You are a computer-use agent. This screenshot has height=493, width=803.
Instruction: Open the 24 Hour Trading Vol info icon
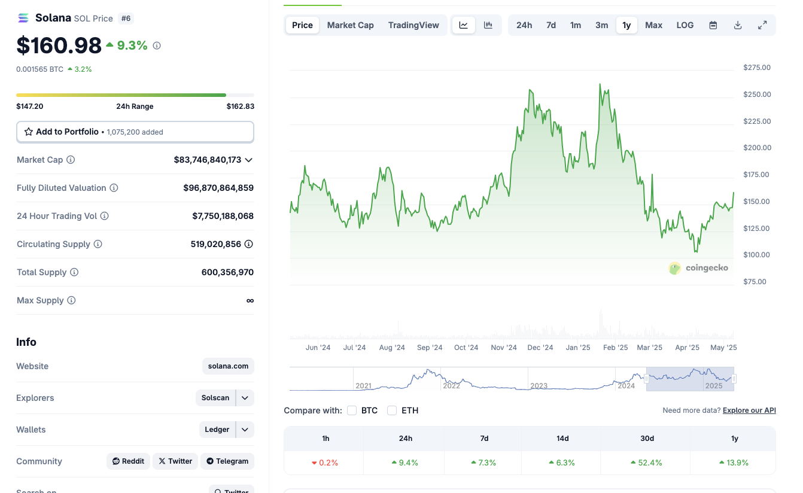tap(104, 216)
